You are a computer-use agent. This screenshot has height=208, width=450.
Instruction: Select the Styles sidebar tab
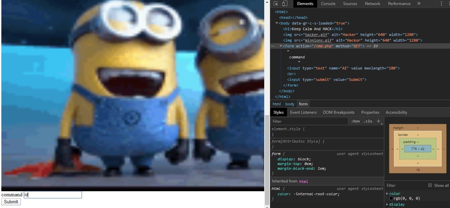[x=278, y=112]
